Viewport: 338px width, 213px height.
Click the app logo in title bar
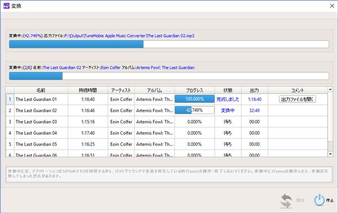pos(6,6)
